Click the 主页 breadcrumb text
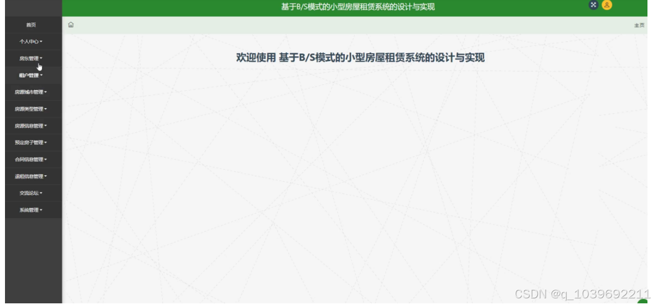This screenshot has width=653, height=305. tap(639, 25)
